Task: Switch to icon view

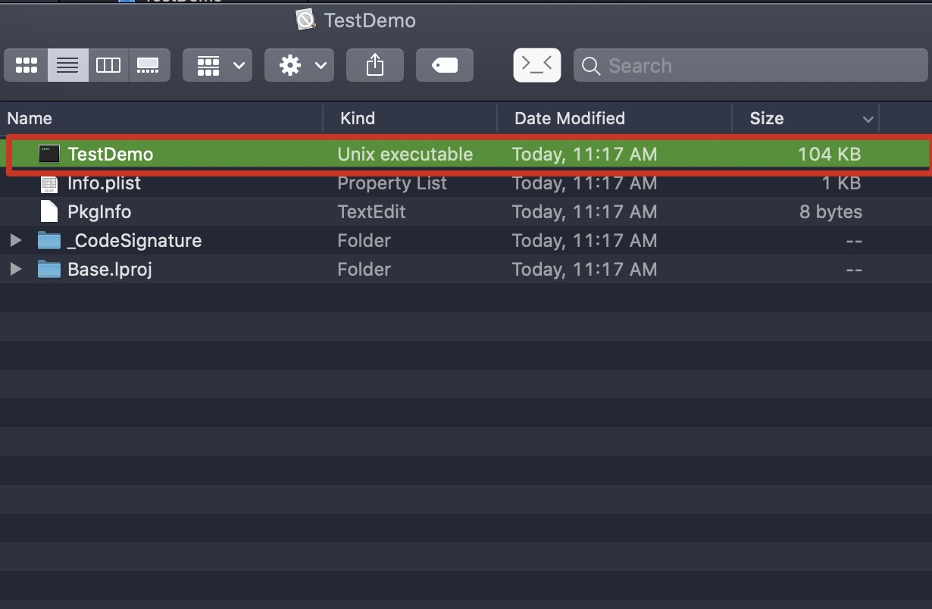Action: tap(27, 65)
